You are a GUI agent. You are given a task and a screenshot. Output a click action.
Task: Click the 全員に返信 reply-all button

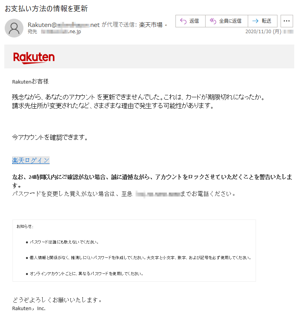click(226, 21)
